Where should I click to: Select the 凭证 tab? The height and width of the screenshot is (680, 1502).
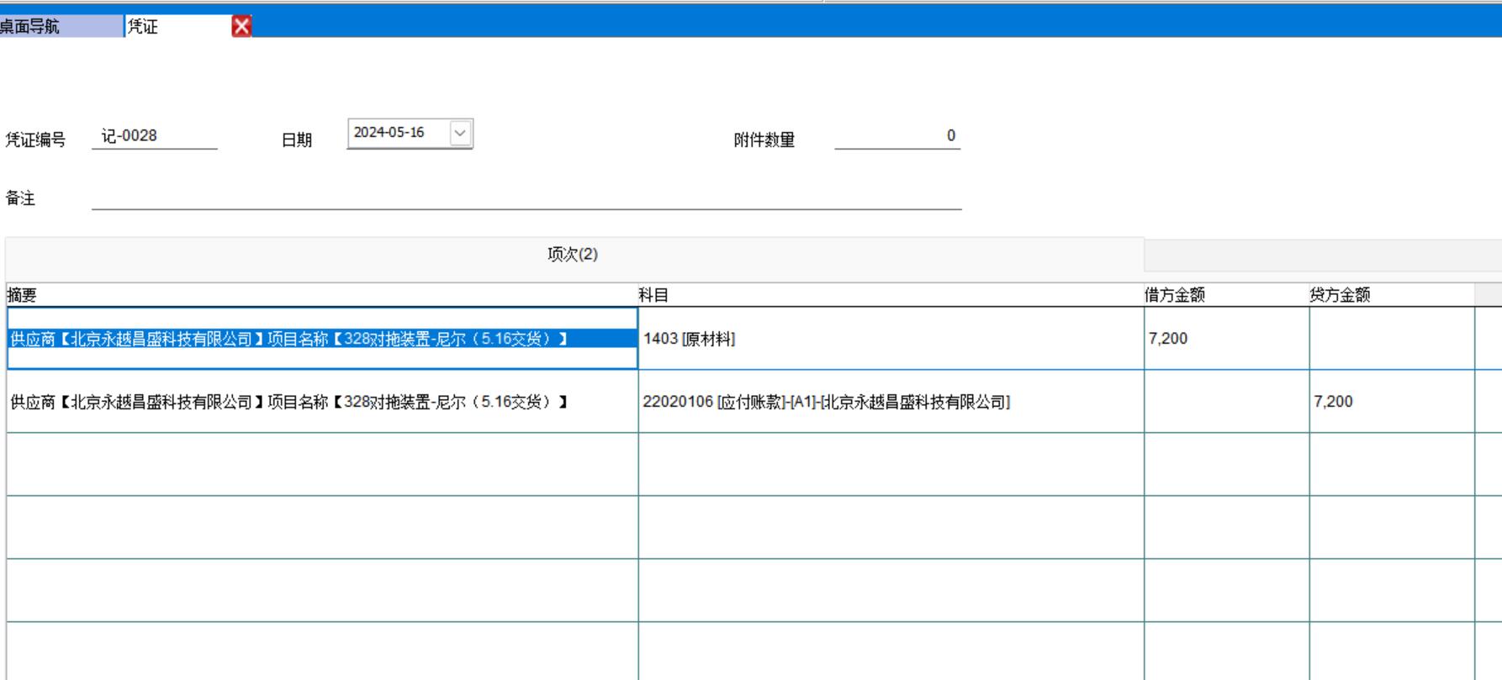pyautogui.click(x=177, y=27)
